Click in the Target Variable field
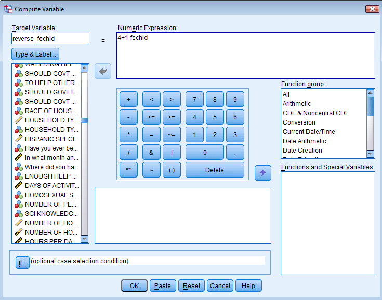The height and width of the screenshot is (300, 382). tap(50, 39)
